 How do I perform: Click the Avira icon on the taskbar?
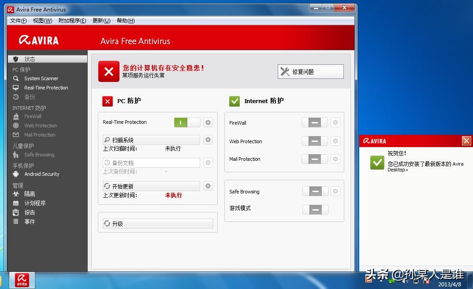pos(22,279)
